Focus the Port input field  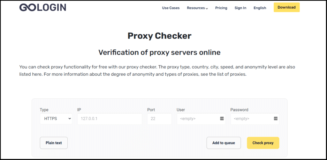159,119
